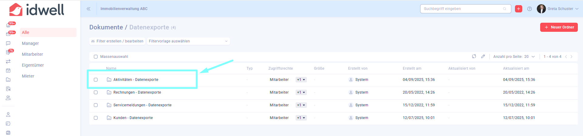Click the transfer arrows sidebar icon
This screenshot has height=136, width=583.
[x=8, y=61]
